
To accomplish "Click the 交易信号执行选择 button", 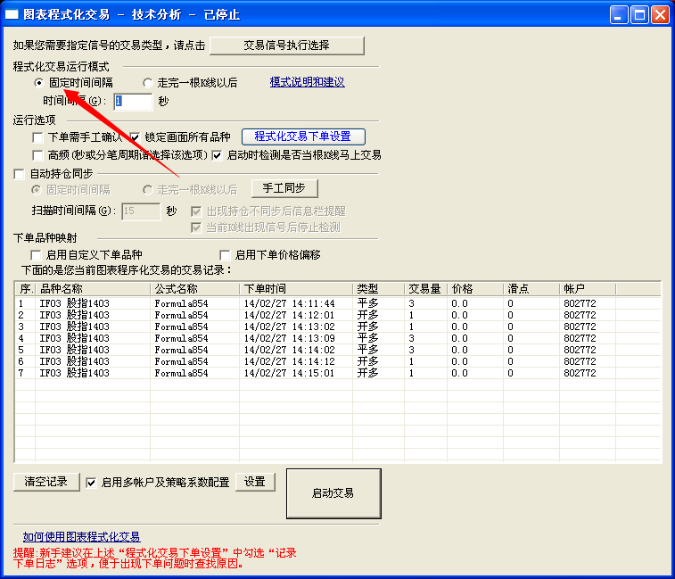I will (287, 45).
